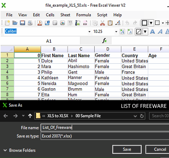Open the View menu
The width and height of the screenshot is (169, 158).
[23, 15]
